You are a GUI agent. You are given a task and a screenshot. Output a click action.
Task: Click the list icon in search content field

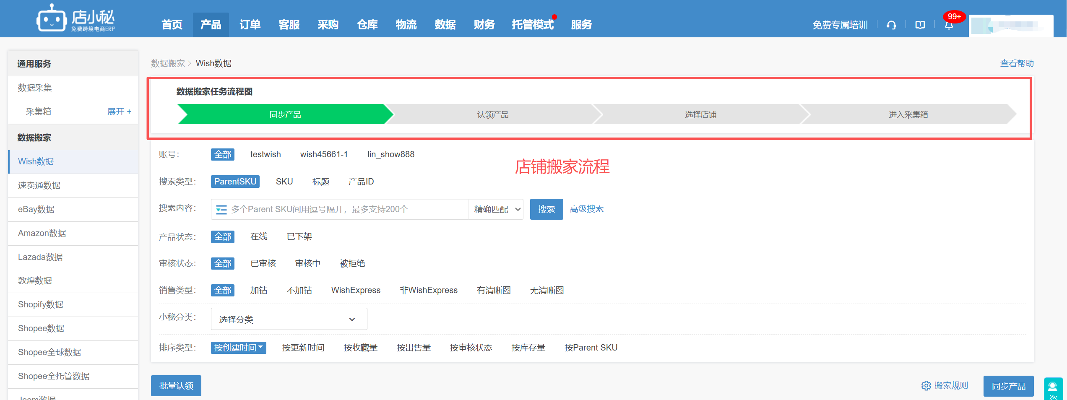pyautogui.click(x=221, y=209)
